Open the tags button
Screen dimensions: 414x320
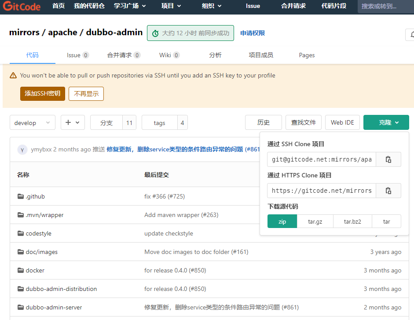point(159,123)
